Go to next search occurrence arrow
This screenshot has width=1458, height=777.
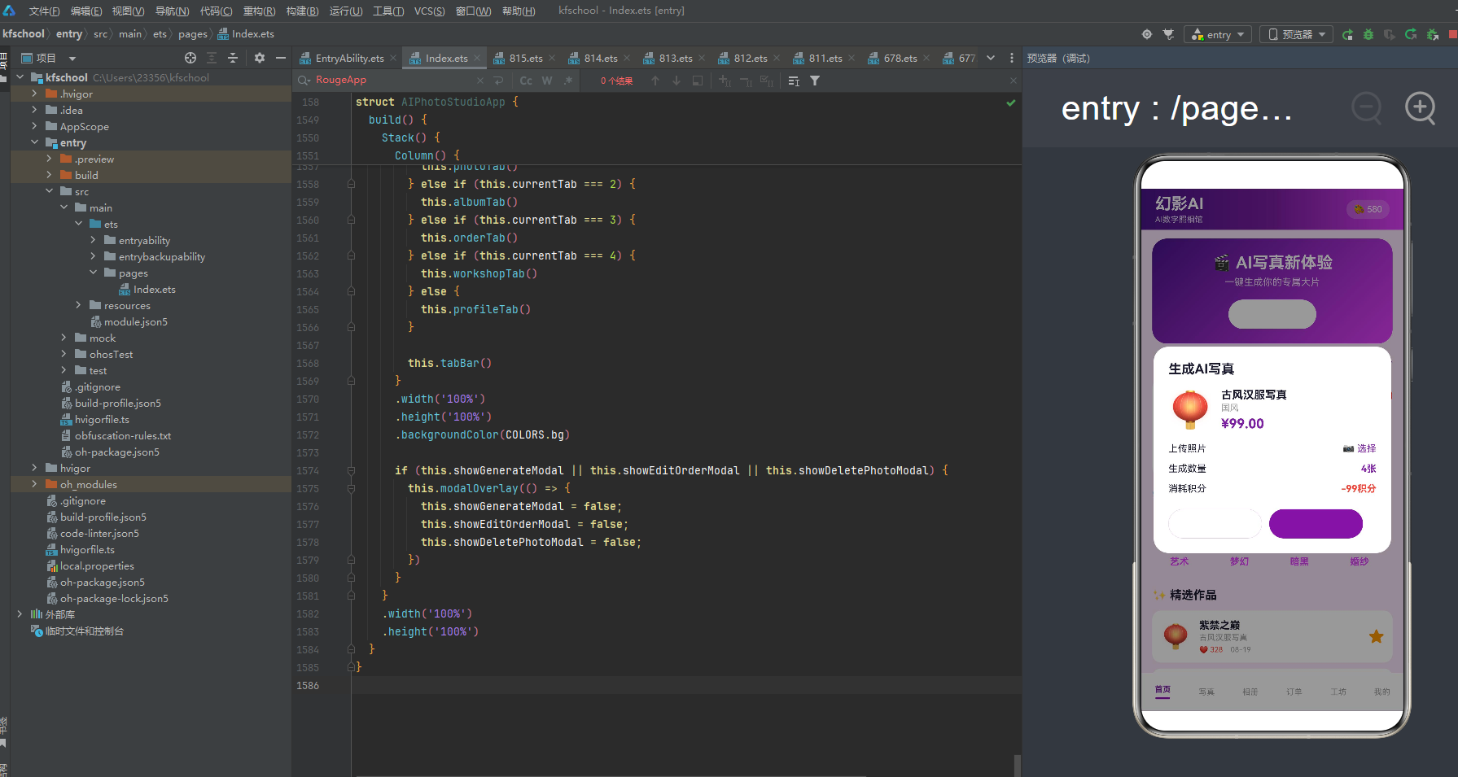point(676,81)
